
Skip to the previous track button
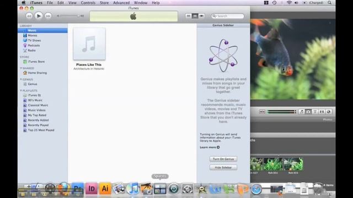29,16
